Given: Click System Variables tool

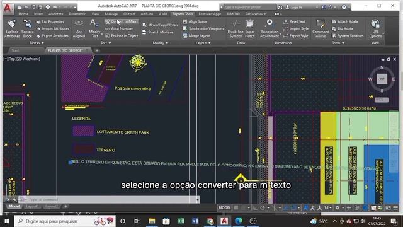Looking at the screenshot, I should (348, 36).
